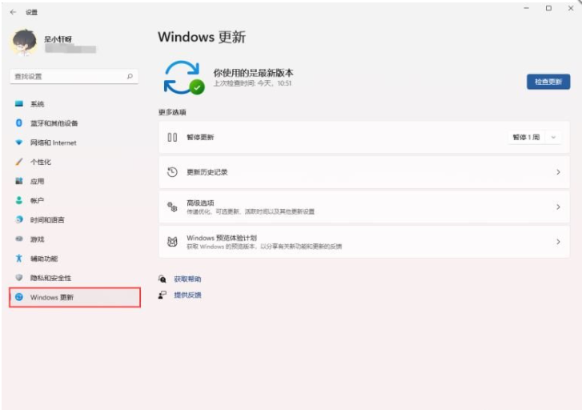
Task: Click the update sync status icon
Action: [184, 77]
